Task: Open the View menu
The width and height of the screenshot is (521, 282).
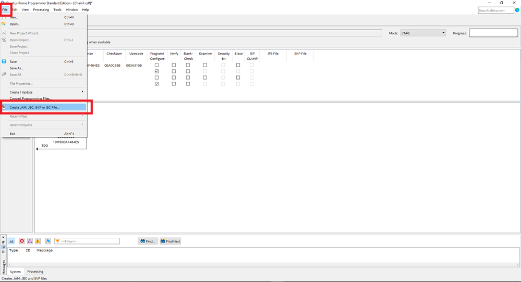Action: [25, 9]
